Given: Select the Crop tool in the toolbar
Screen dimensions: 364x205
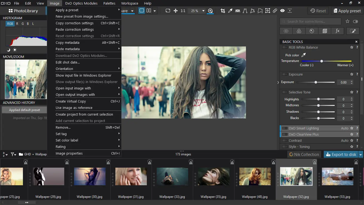Looking at the screenshot, I should (x=223, y=11).
